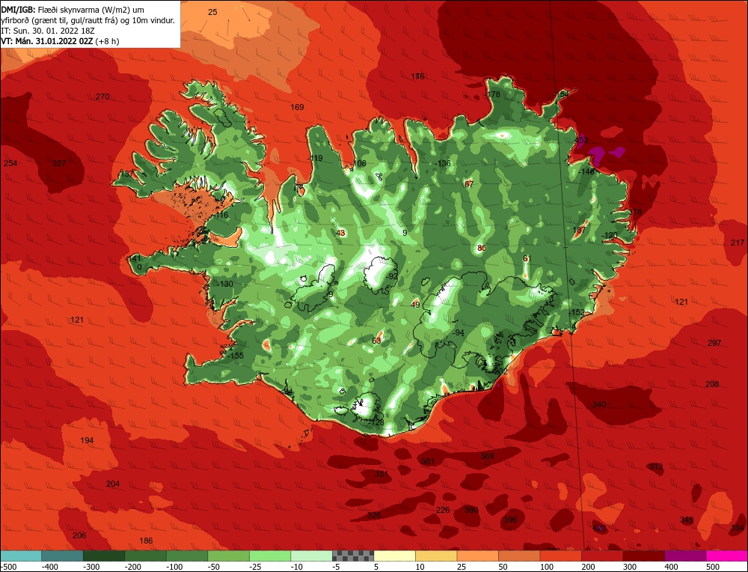Screen dimensions: 748x572
Task: Click the value 420 near the bottom
Action: [x=599, y=528]
